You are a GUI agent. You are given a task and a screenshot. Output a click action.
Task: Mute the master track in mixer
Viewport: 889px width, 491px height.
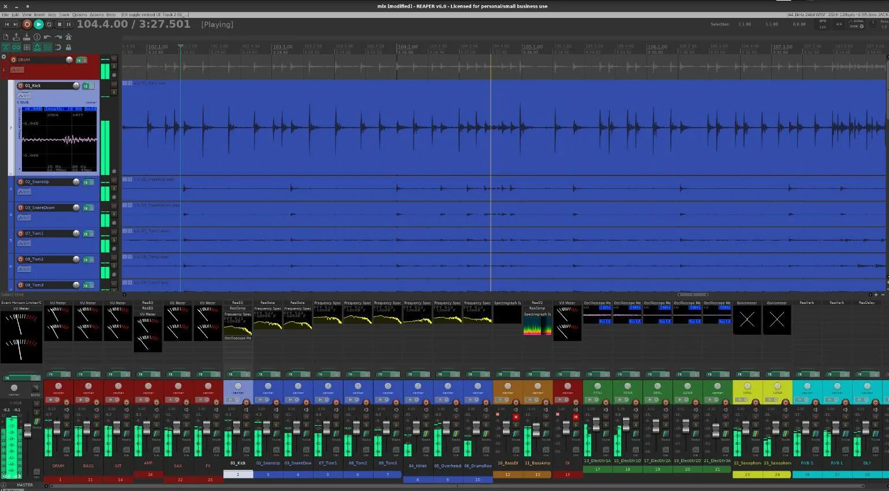pos(37,404)
